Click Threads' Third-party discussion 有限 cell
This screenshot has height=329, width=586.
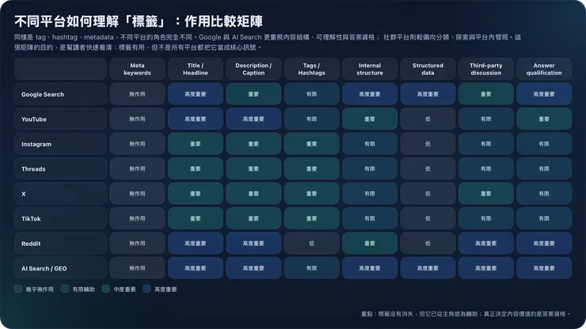click(486, 168)
